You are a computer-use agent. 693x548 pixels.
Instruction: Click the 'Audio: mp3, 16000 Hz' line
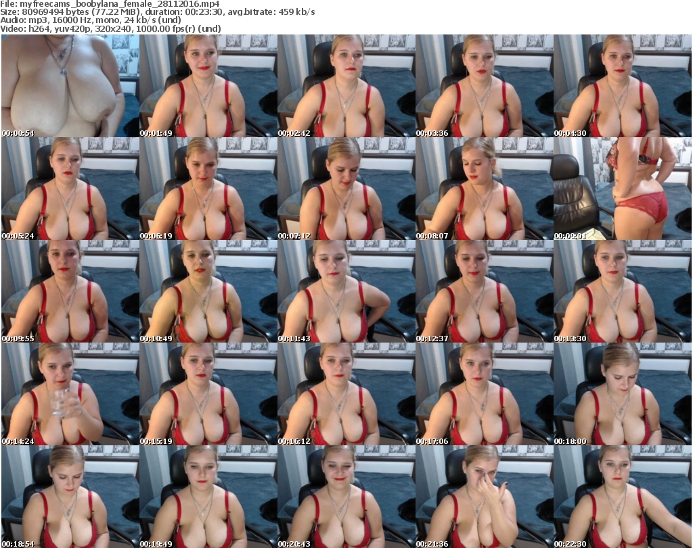[x=91, y=20]
